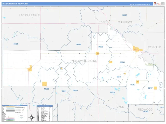The width and height of the screenshot is (166, 124).
Task: Click ZIP code label 56291
Action: pos(64,91)
